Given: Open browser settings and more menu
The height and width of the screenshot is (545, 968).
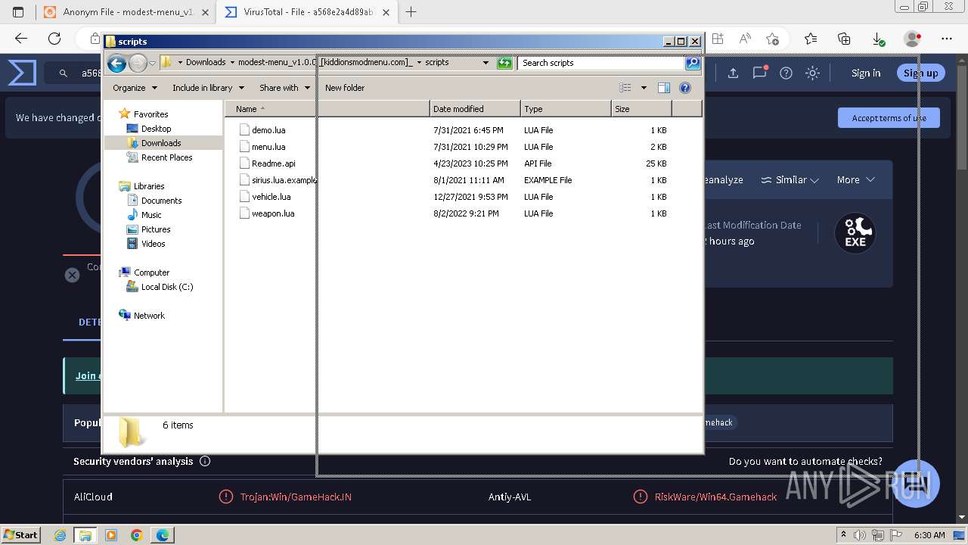Looking at the screenshot, I should click(947, 39).
